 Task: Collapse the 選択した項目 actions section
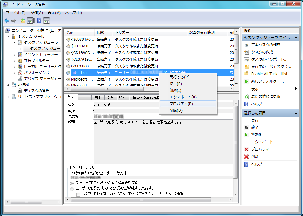pos(296,113)
